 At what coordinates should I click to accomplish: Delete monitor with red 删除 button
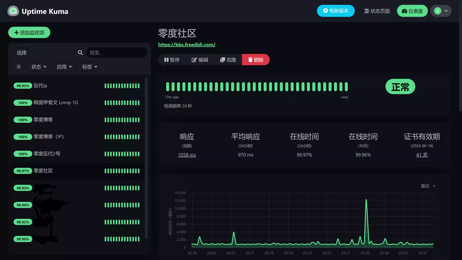256,60
